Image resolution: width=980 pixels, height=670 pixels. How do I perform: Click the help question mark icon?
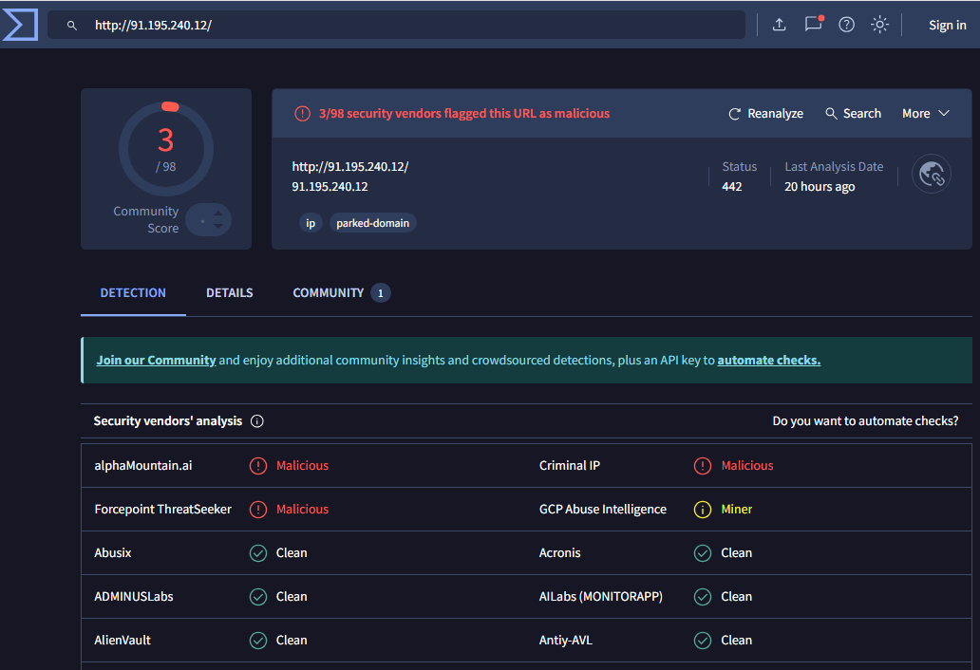(846, 25)
